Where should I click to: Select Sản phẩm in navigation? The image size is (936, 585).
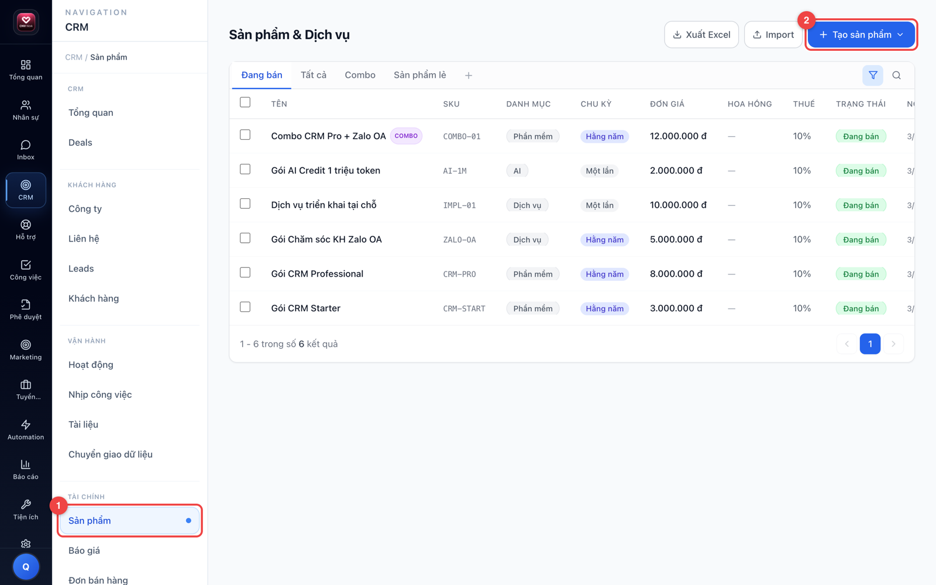(130, 521)
